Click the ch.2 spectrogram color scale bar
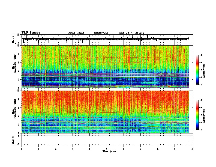 tap(197, 115)
